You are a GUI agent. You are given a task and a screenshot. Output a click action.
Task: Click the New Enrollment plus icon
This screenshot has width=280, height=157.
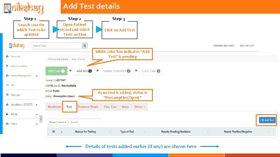pos(7,66)
